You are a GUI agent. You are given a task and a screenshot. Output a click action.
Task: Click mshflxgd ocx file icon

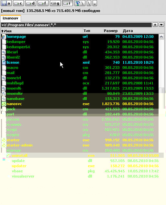(x=4, y=83)
